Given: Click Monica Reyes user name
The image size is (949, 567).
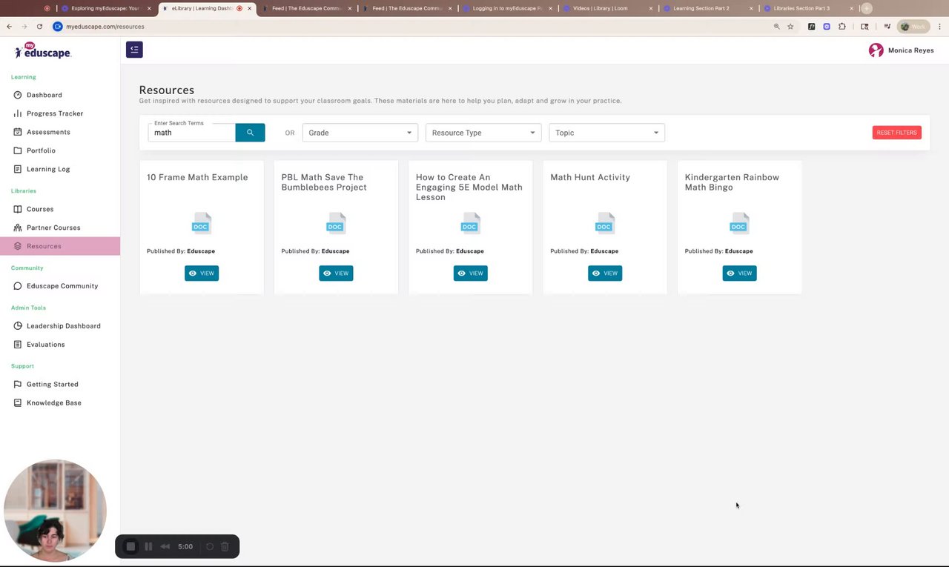Looking at the screenshot, I should click(911, 50).
